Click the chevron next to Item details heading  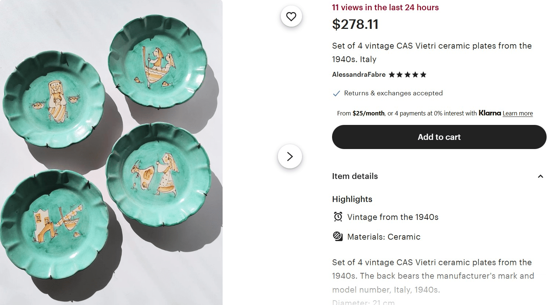pyautogui.click(x=540, y=176)
